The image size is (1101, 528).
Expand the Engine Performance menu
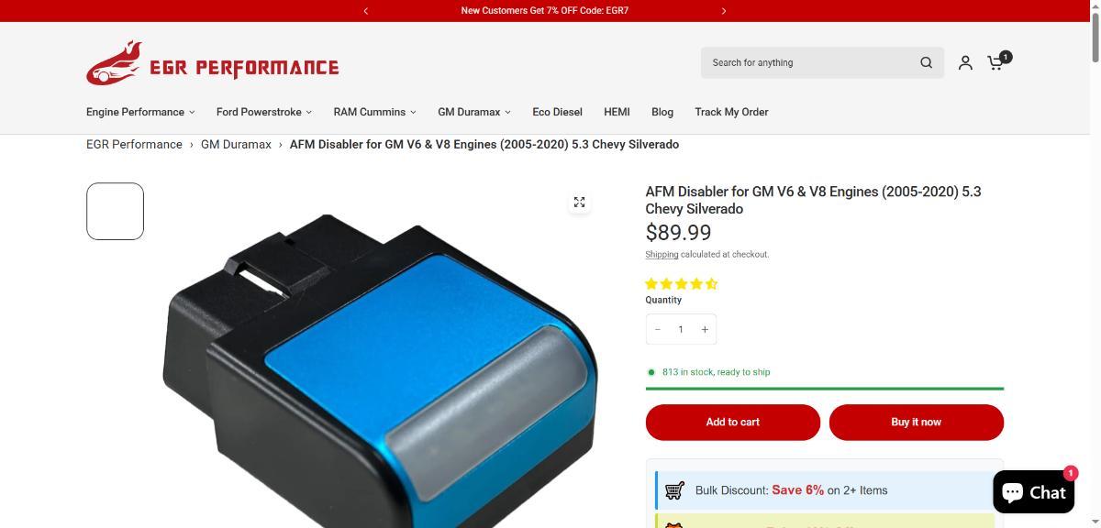(140, 112)
